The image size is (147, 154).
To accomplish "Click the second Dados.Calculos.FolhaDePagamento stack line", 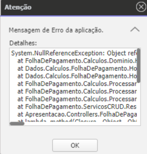I will pyautogui.click(x=77, y=76).
